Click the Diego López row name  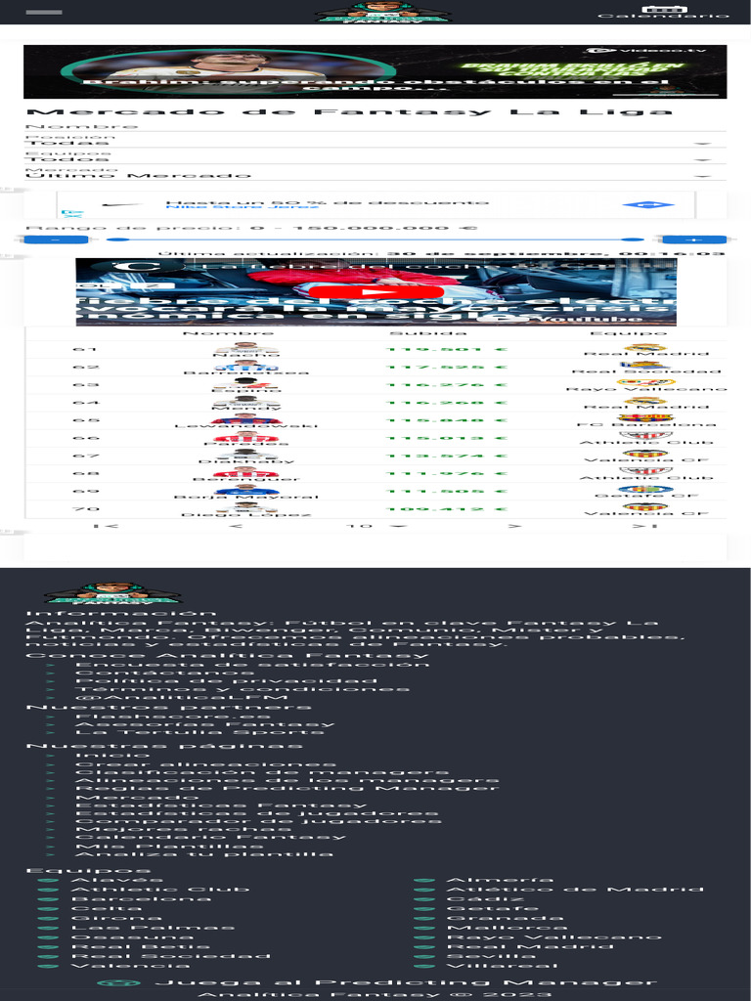coord(245,514)
